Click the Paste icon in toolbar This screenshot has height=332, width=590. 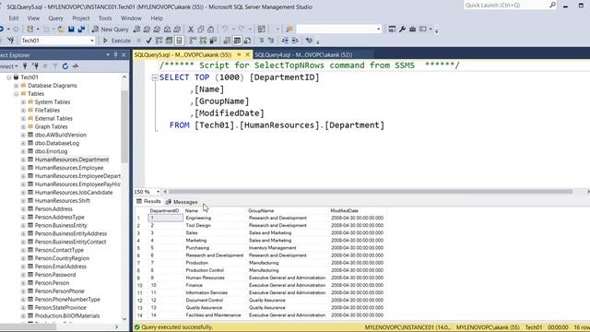pos(211,29)
